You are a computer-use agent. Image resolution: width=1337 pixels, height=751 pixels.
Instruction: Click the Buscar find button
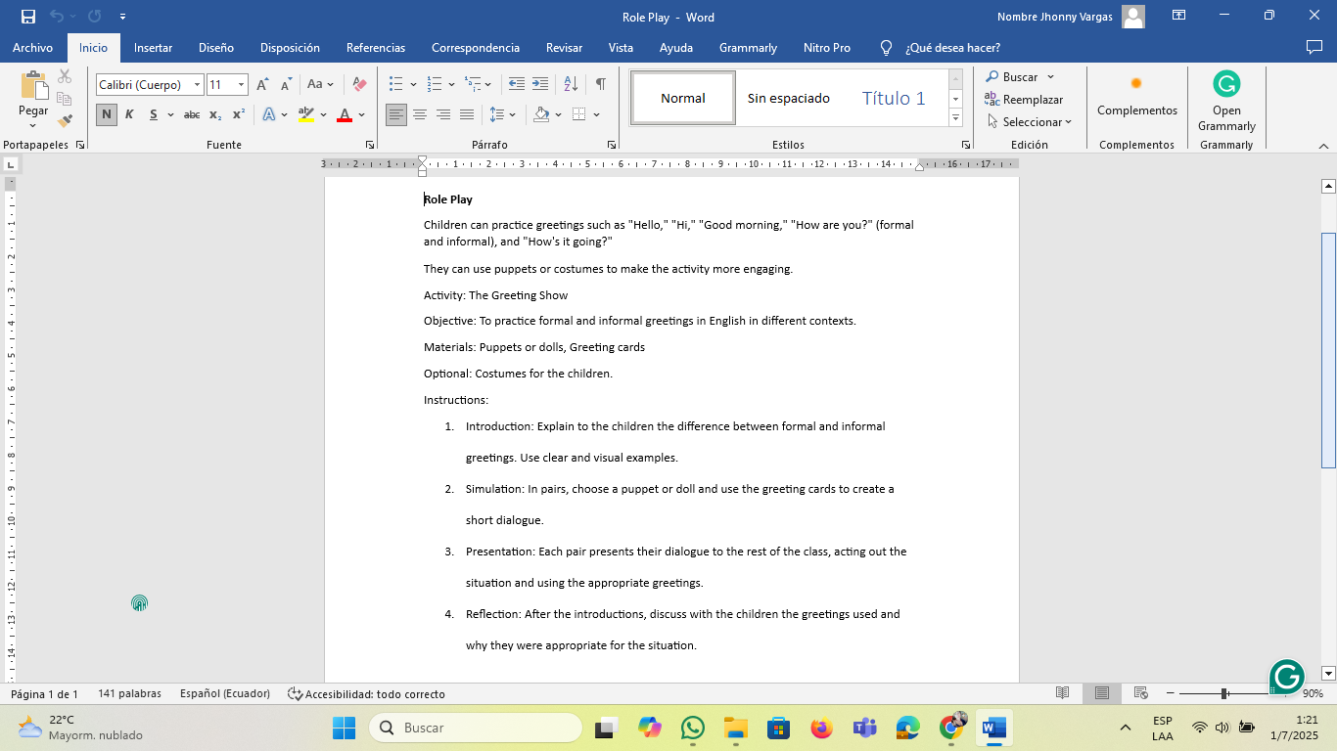point(1012,76)
